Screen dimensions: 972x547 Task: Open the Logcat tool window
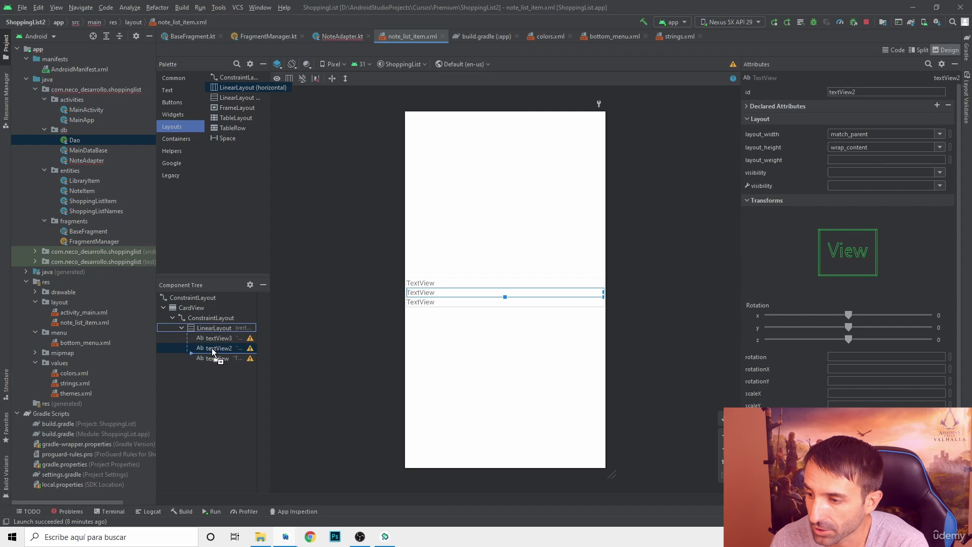pos(148,512)
